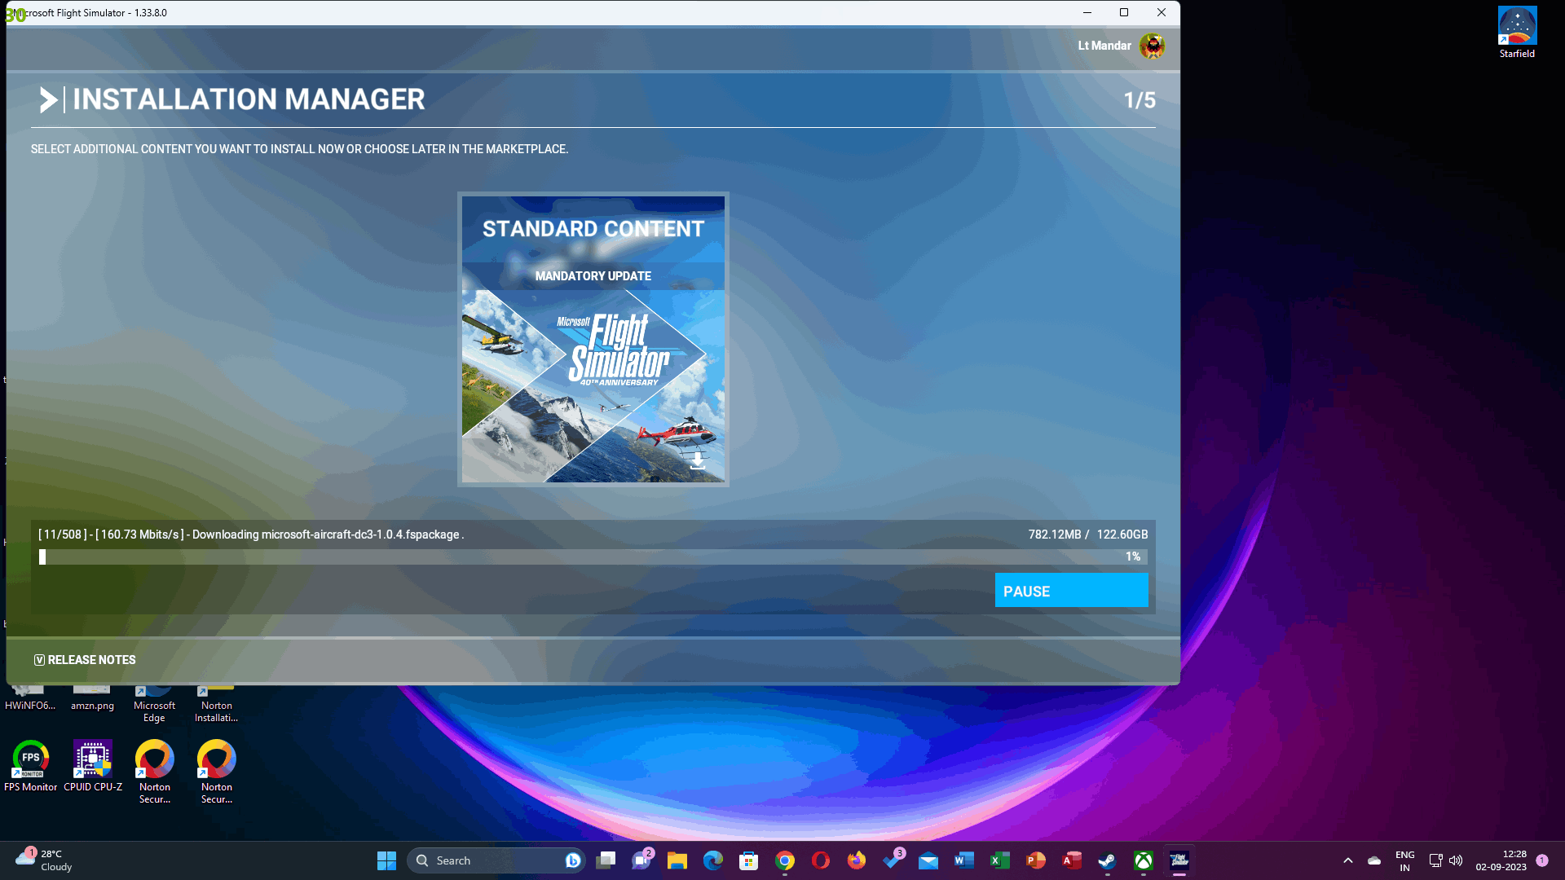The height and width of the screenshot is (880, 1565).
Task: Click the Flight Simulator app icon in taskbar
Action: pos(1178,860)
